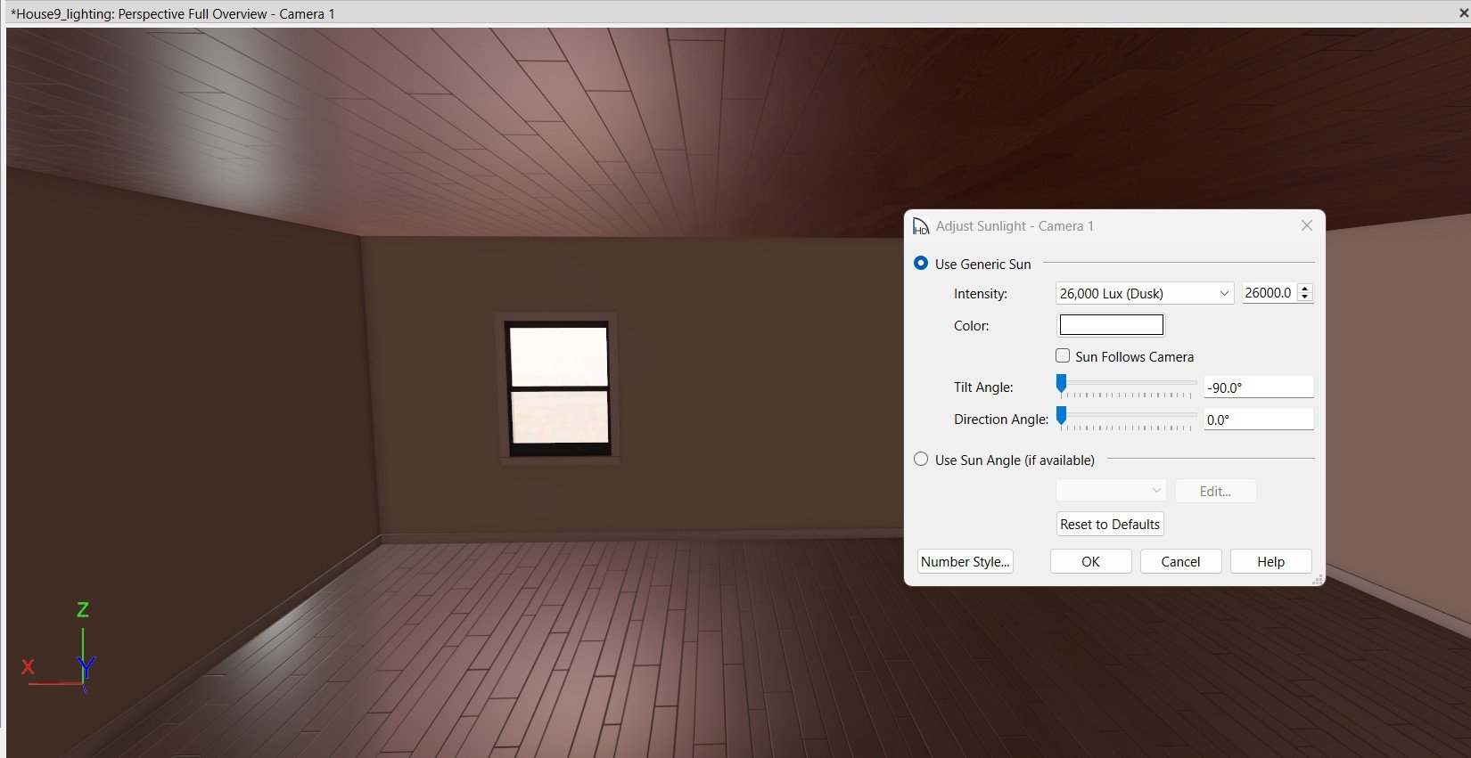Viewport: 1471px width, 758px height.
Task: Confirm sunlight settings with OK
Action: coord(1090,561)
